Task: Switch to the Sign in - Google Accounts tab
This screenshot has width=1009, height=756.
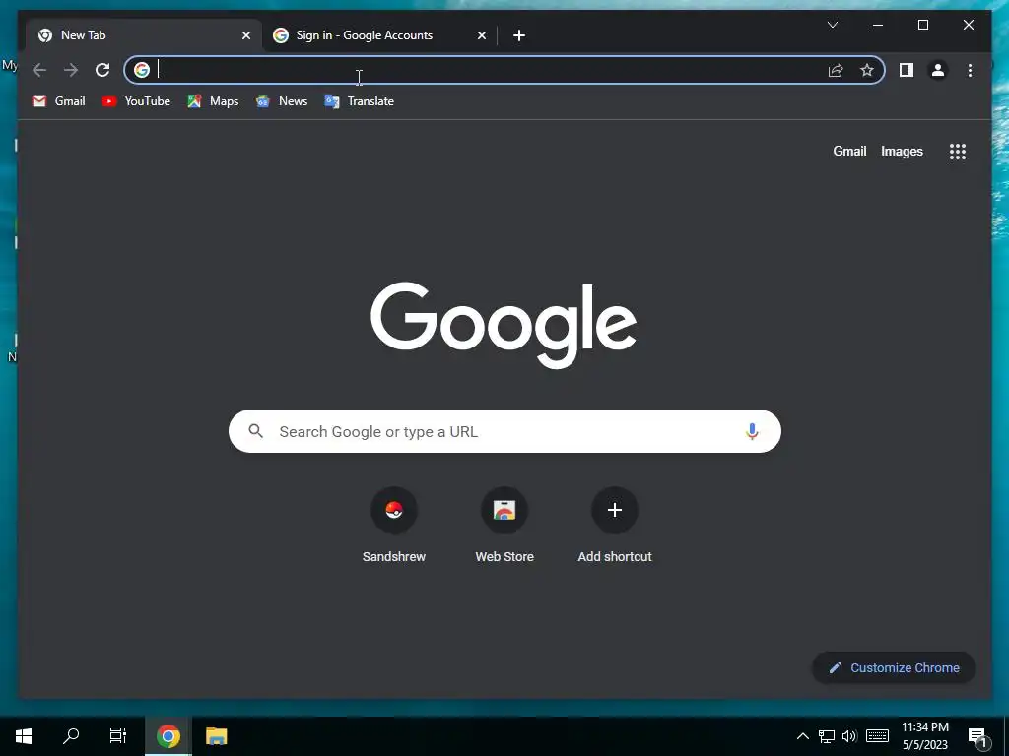Action: tap(378, 35)
